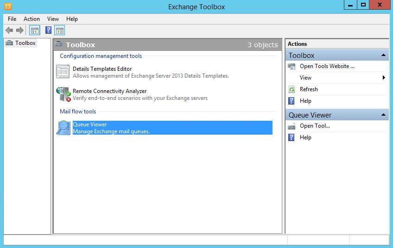
Task: Open the File menu
Action: click(x=12, y=19)
